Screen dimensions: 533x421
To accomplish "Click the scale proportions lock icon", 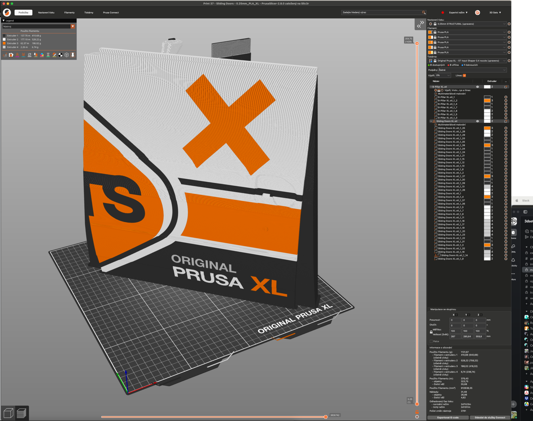I will click(431, 332).
